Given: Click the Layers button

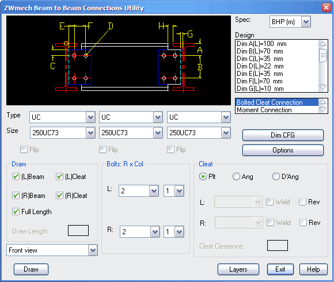Looking at the screenshot, I should point(238,269).
